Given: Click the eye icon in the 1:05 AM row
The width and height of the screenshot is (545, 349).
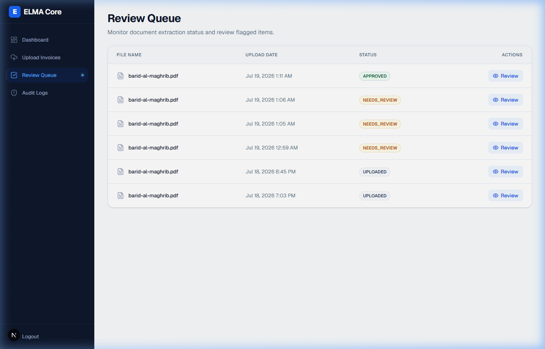Looking at the screenshot, I should point(496,124).
